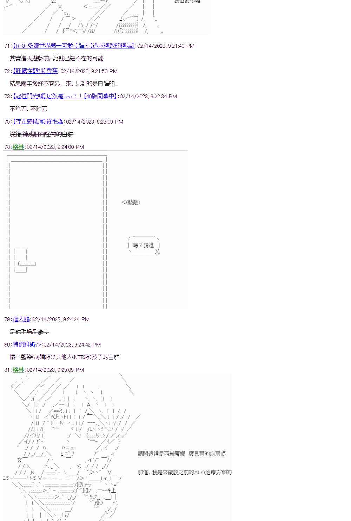This screenshot has height=521, width=351.
Task: Open the 瘤大腸 username link
Action: click(x=21, y=319)
